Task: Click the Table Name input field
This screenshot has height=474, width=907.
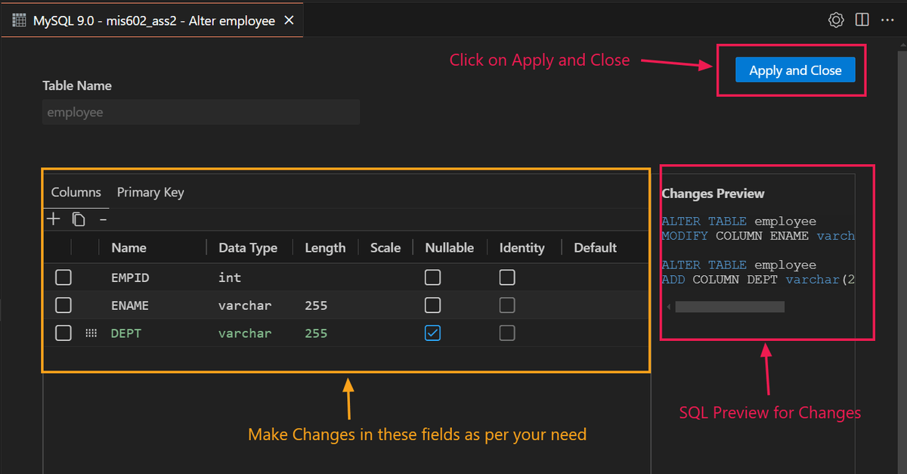Action: (200, 112)
